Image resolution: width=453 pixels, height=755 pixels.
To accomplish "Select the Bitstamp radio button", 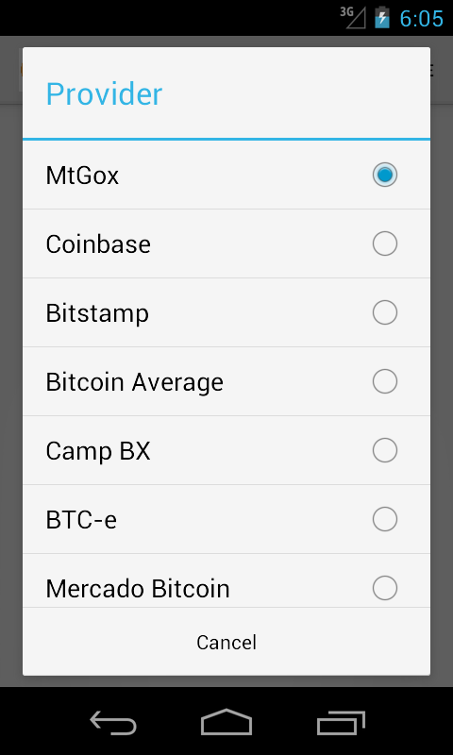I will (385, 312).
